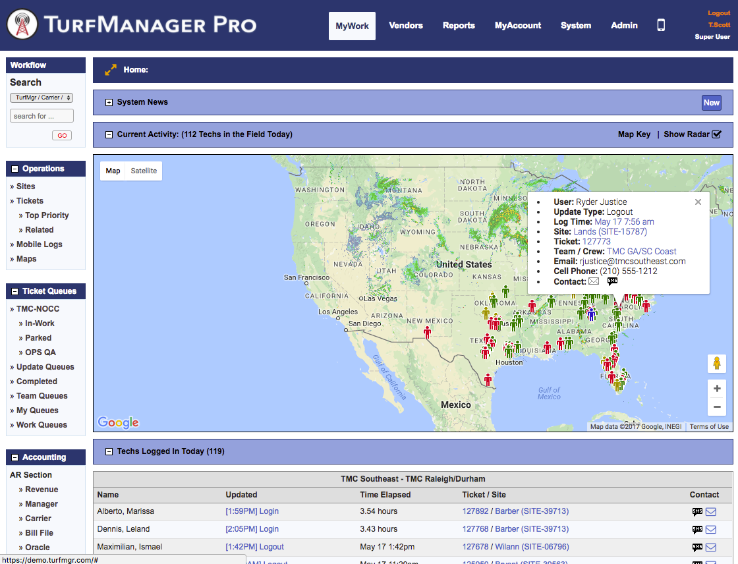Open Update Queues in sidebar
Viewport: 738px width, 564px height.
click(45, 367)
